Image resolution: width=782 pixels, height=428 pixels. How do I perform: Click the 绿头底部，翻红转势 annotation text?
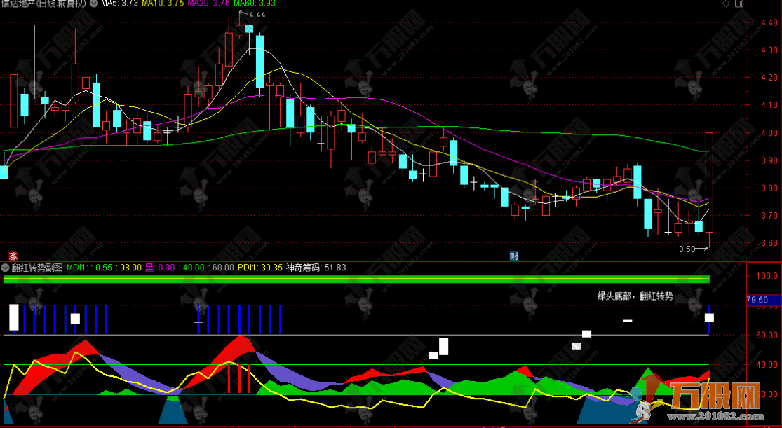coord(635,296)
